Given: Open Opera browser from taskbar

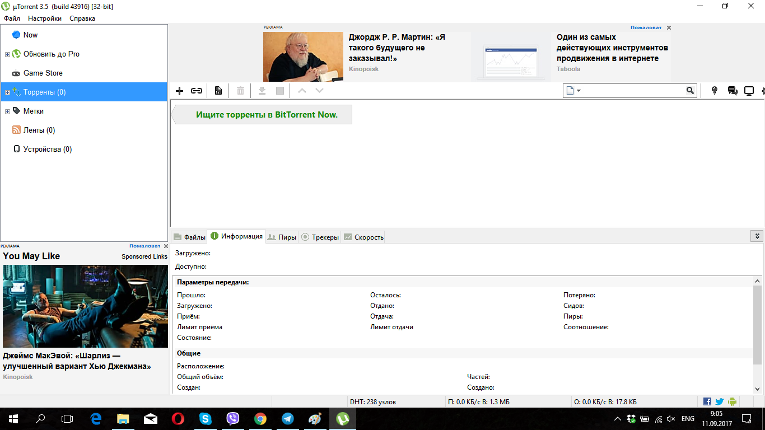Looking at the screenshot, I should [x=178, y=419].
